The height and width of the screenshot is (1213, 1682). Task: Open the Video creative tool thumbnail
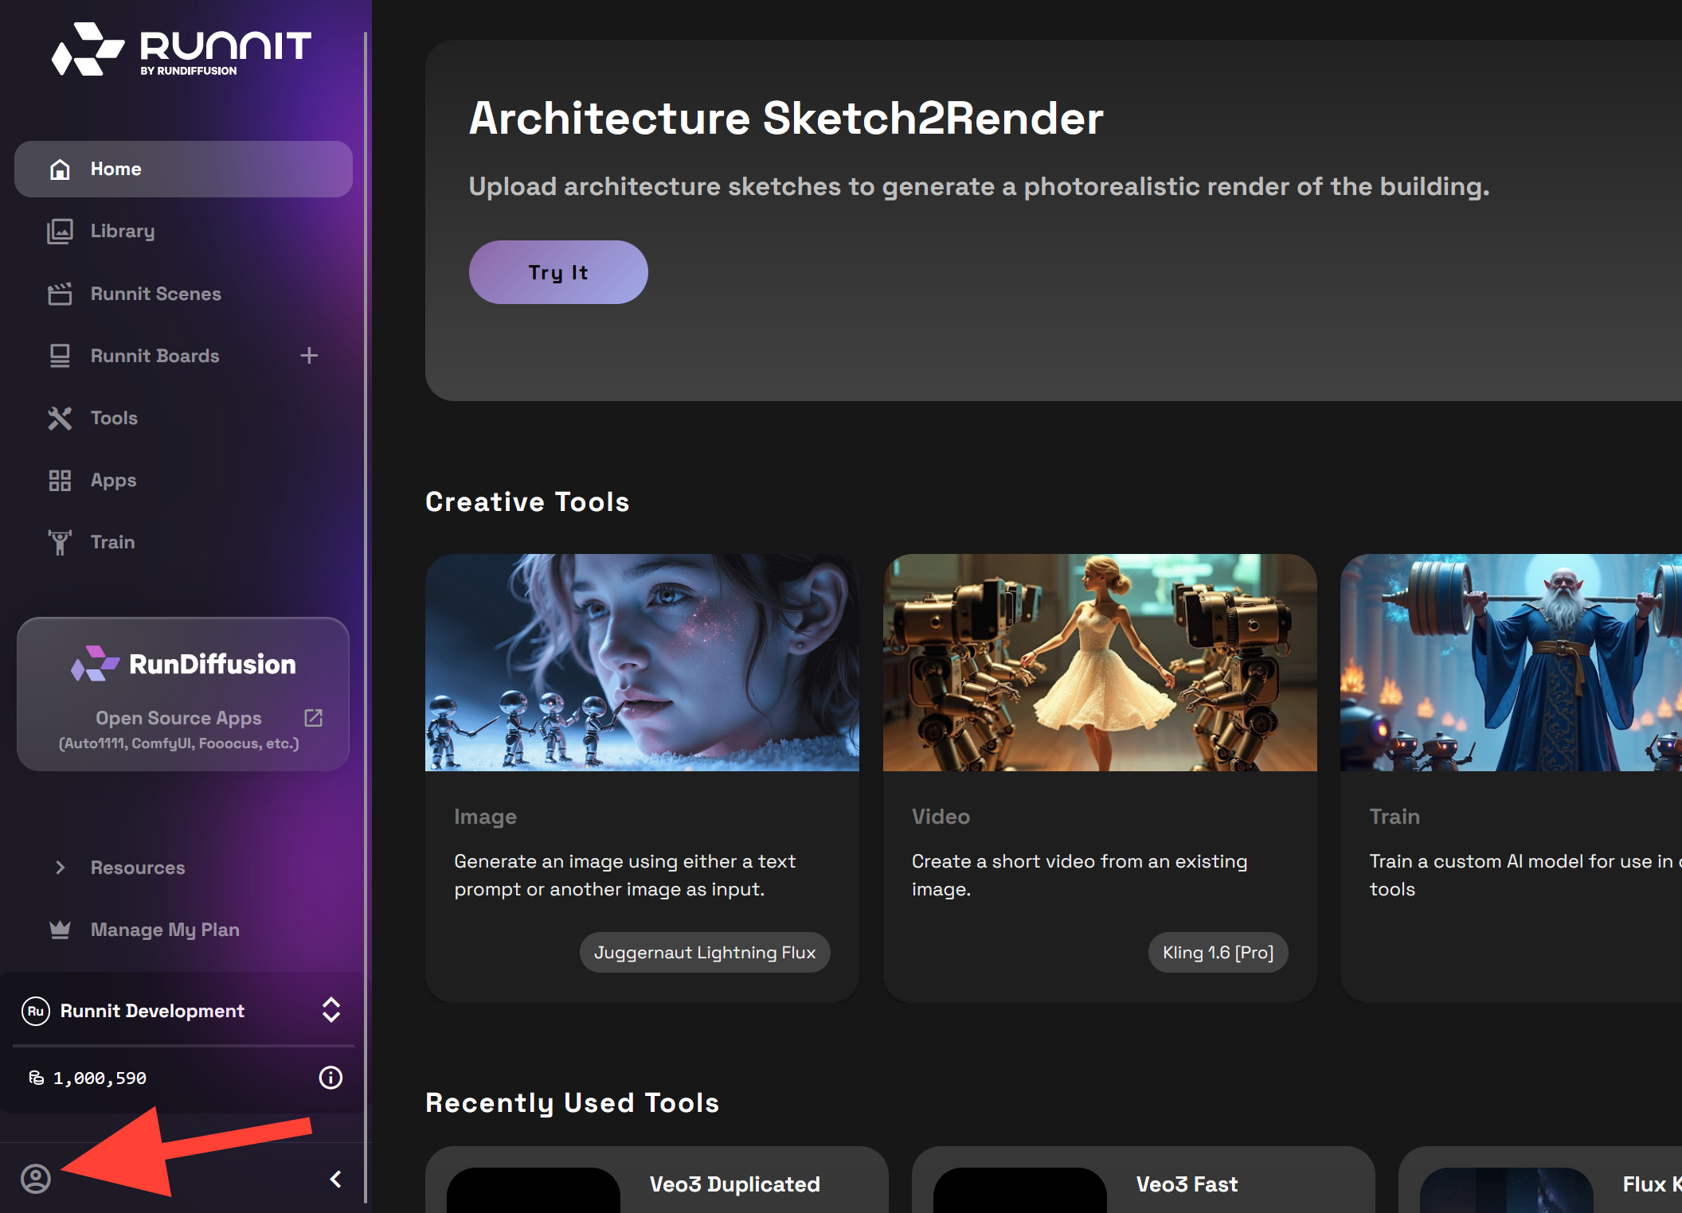click(x=1100, y=662)
